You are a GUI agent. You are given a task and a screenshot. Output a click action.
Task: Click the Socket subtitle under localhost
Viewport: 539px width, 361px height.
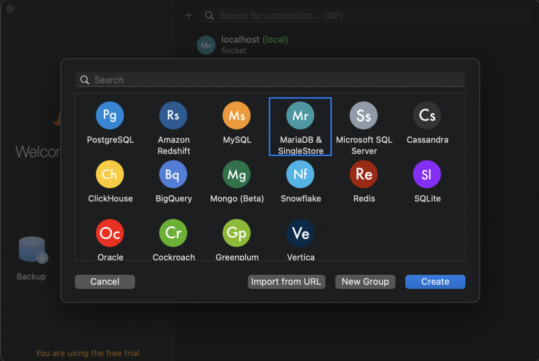click(234, 51)
